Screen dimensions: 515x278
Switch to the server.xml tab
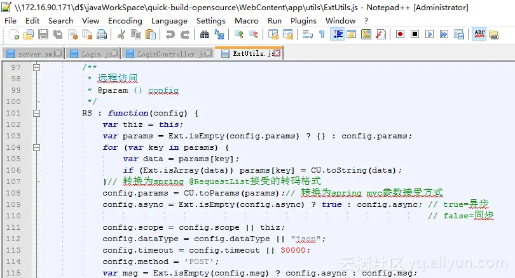pos(34,54)
